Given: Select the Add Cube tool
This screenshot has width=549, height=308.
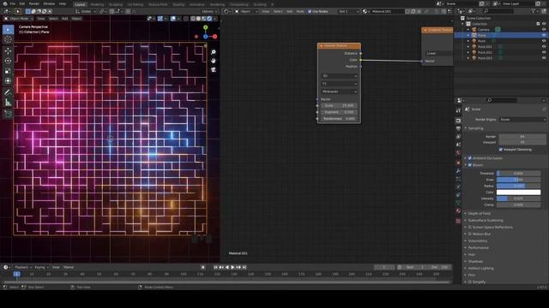Looking at the screenshot, I should coord(8,114).
